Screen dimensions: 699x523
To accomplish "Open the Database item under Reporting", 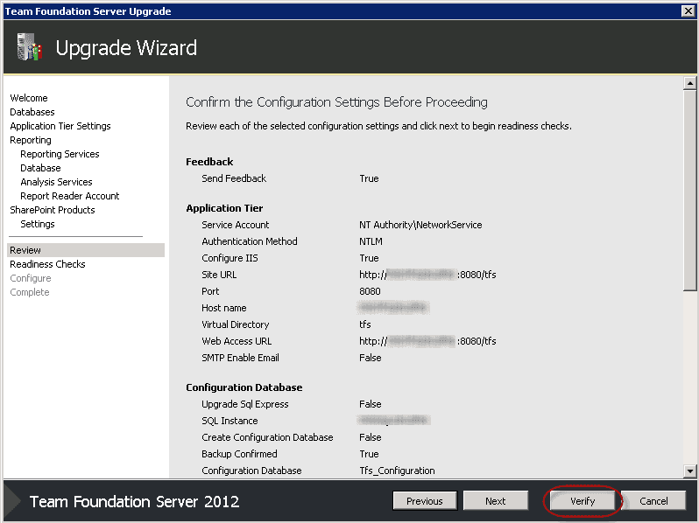I will coord(40,168).
